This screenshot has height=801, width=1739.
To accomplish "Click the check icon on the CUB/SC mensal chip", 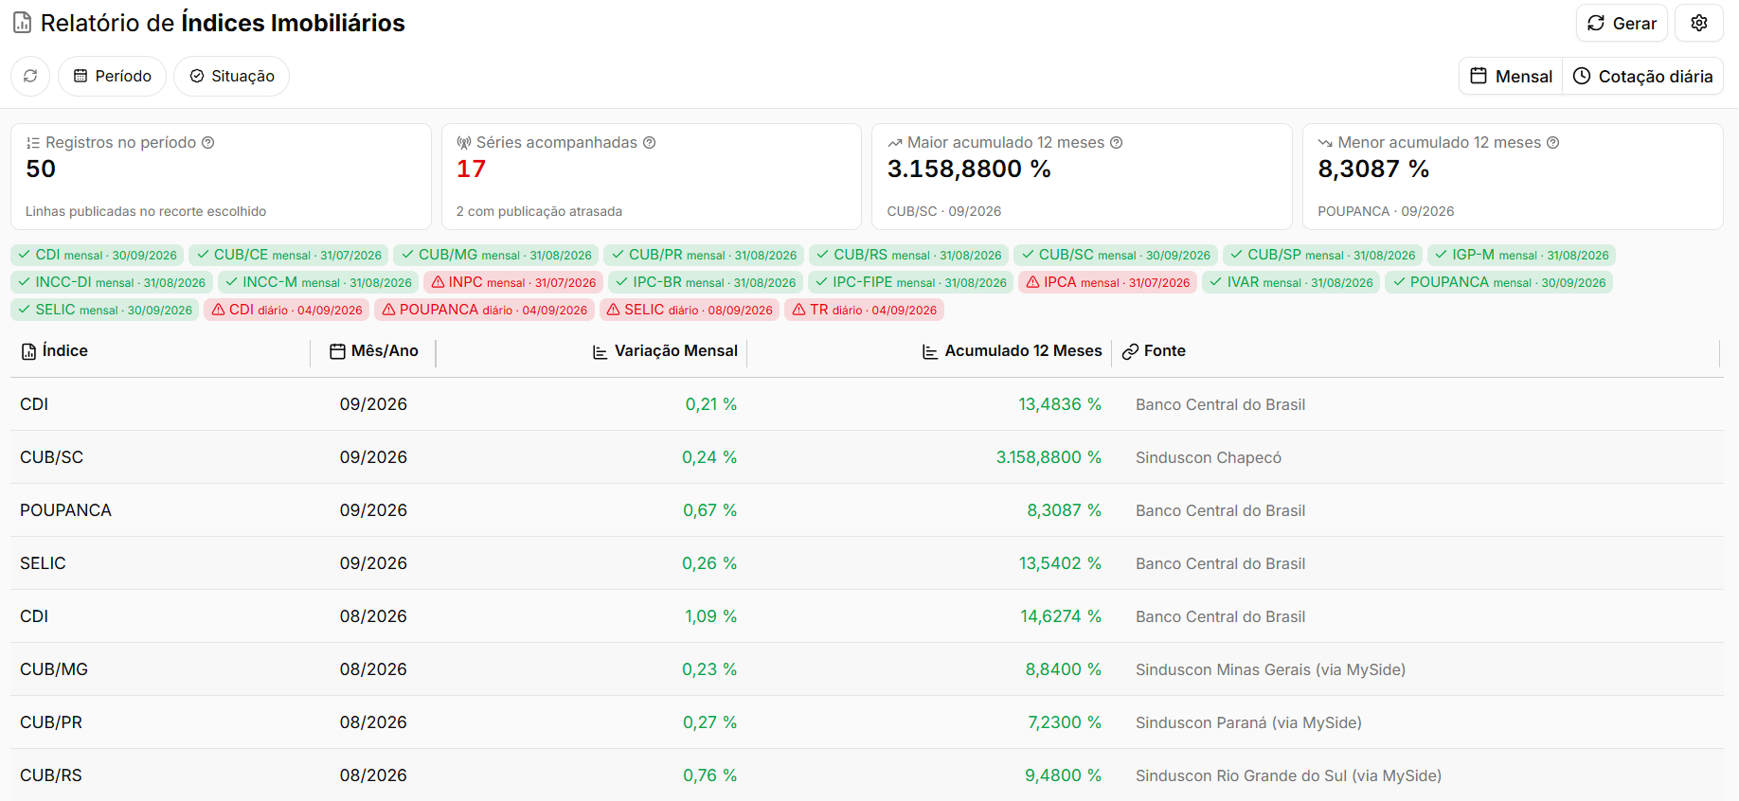I will [x=1028, y=255].
